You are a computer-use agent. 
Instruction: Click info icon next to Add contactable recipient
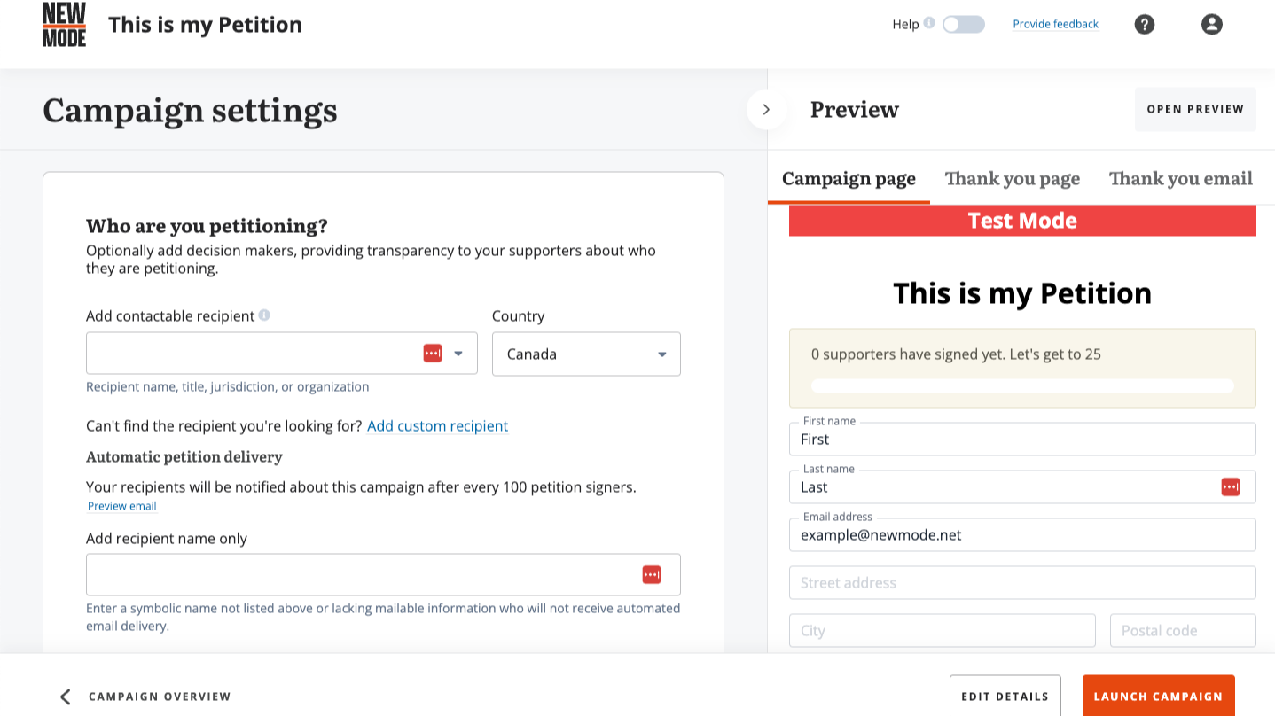point(264,315)
